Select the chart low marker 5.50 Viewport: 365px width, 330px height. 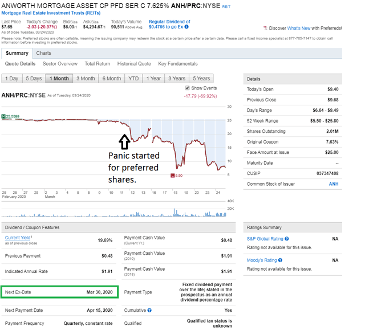point(177,176)
